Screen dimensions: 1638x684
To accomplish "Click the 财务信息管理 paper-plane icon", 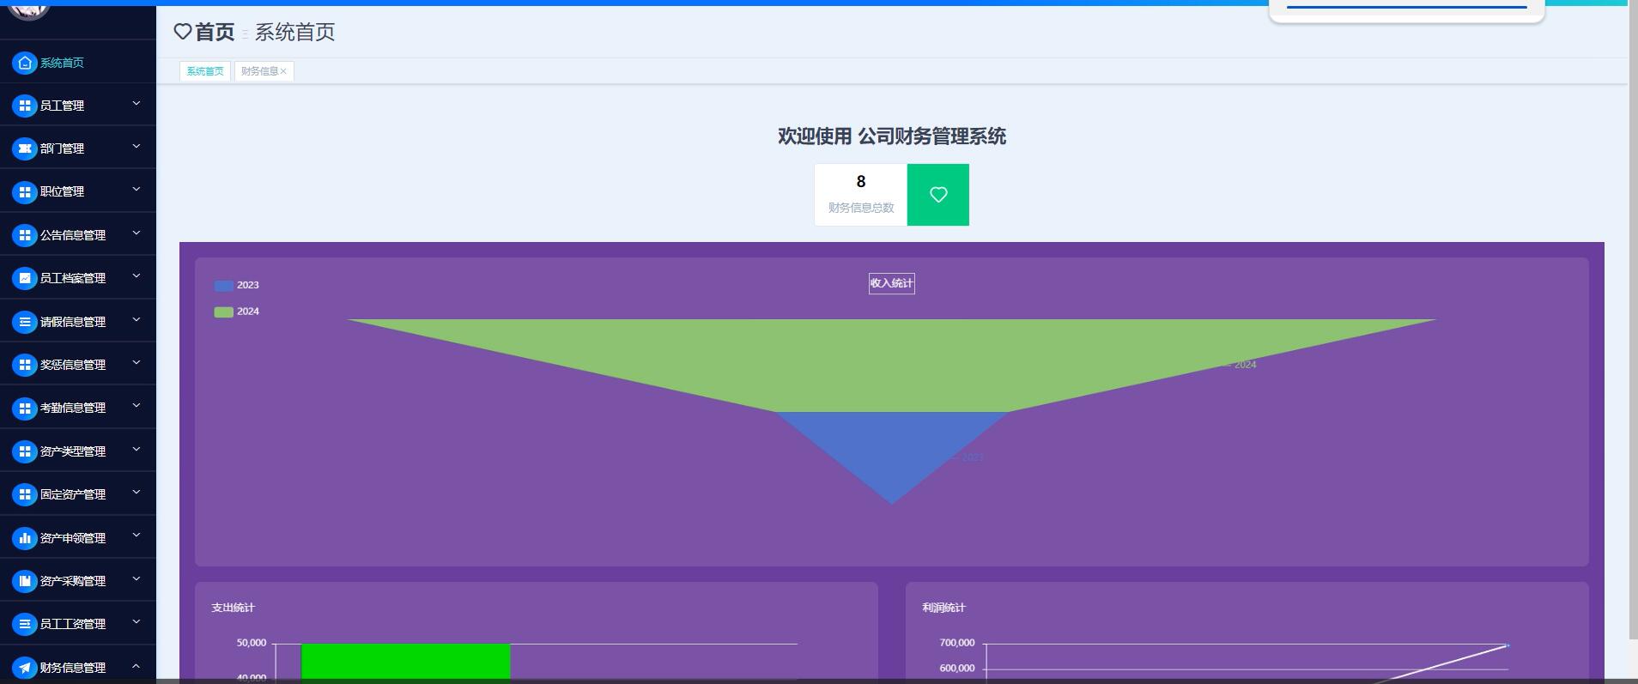I will (x=25, y=668).
